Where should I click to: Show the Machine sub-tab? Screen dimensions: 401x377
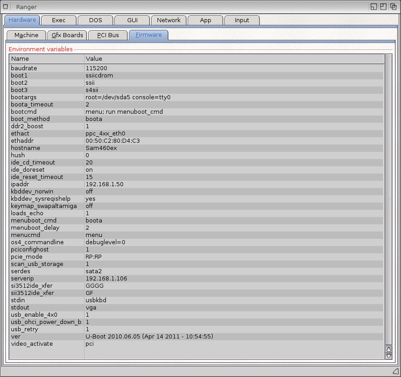click(26, 35)
